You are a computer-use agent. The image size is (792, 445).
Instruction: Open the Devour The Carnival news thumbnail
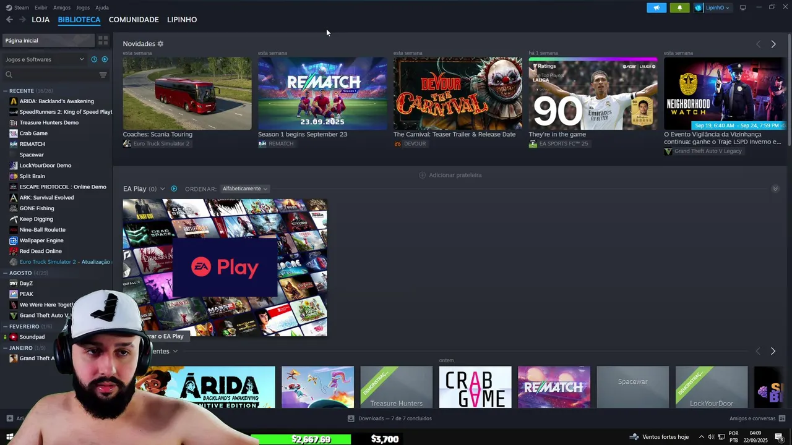(458, 94)
